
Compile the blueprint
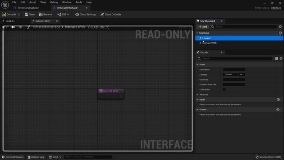[x=9, y=14]
